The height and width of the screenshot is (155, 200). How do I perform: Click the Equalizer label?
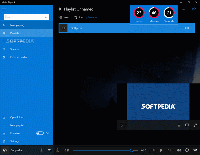pos(15,133)
